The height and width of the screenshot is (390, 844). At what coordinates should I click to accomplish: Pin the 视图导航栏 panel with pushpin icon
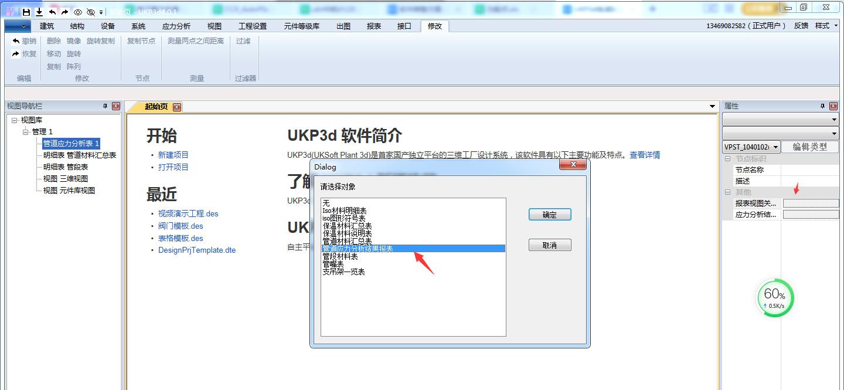pos(105,106)
